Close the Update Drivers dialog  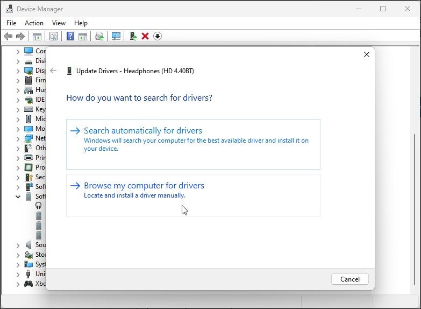click(366, 55)
